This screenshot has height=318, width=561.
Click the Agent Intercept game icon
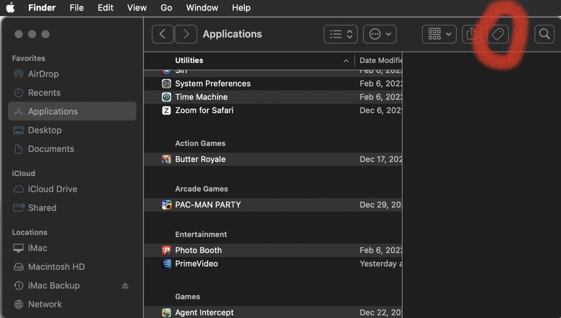coord(166,312)
